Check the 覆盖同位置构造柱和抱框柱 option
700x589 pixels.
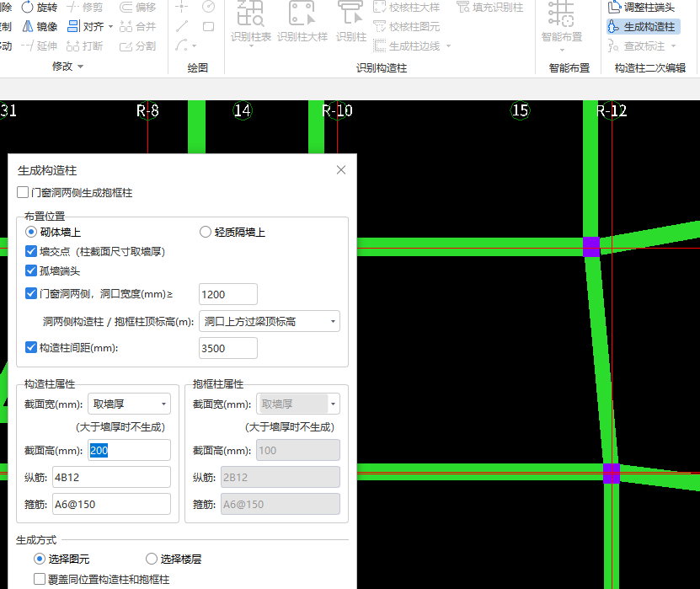coord(40,578)
